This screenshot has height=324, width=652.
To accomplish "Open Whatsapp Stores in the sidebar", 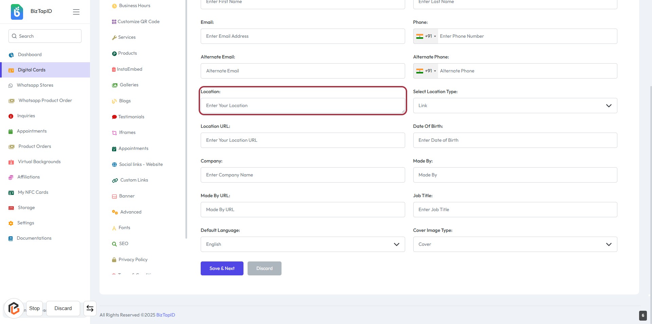I will [x=35, y=85].
